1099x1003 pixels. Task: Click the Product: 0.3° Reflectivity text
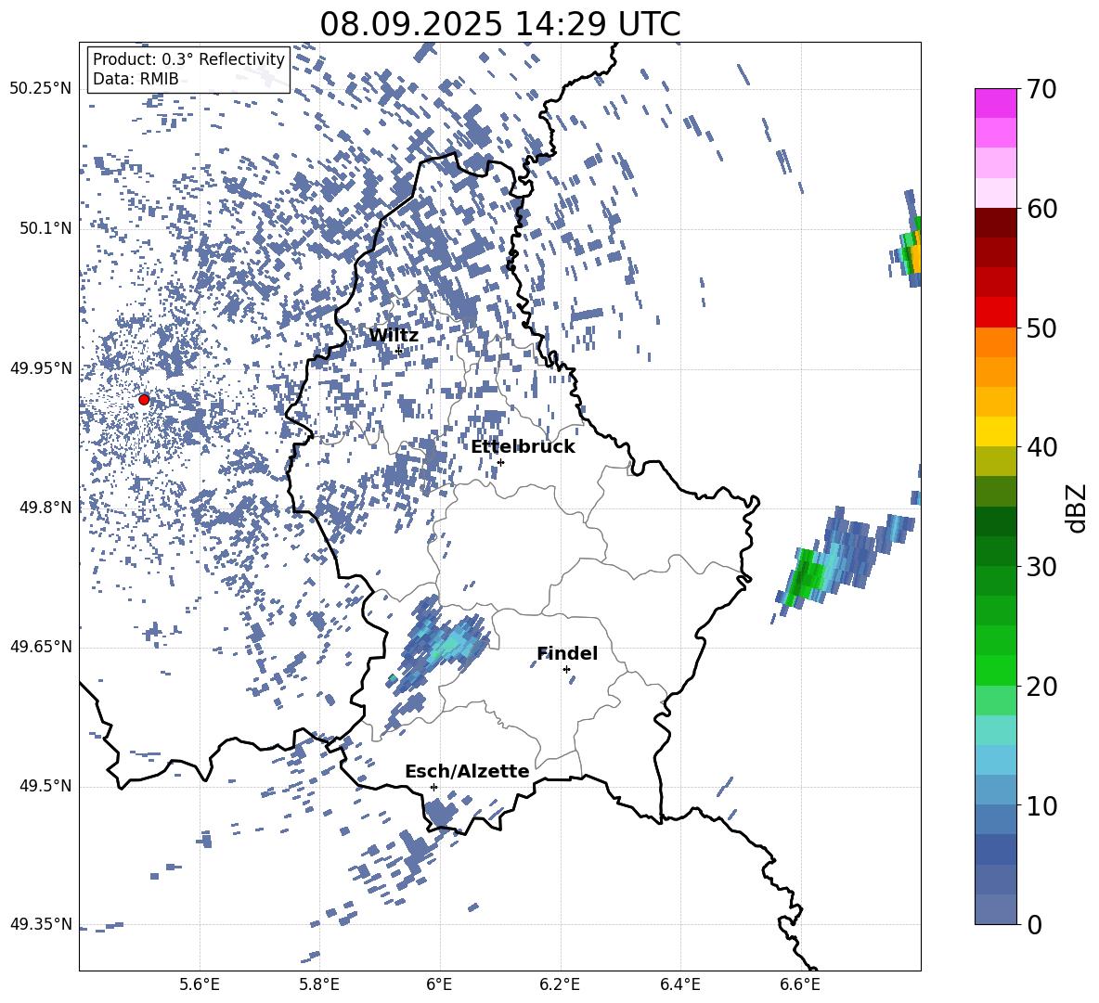pos(188,58)
